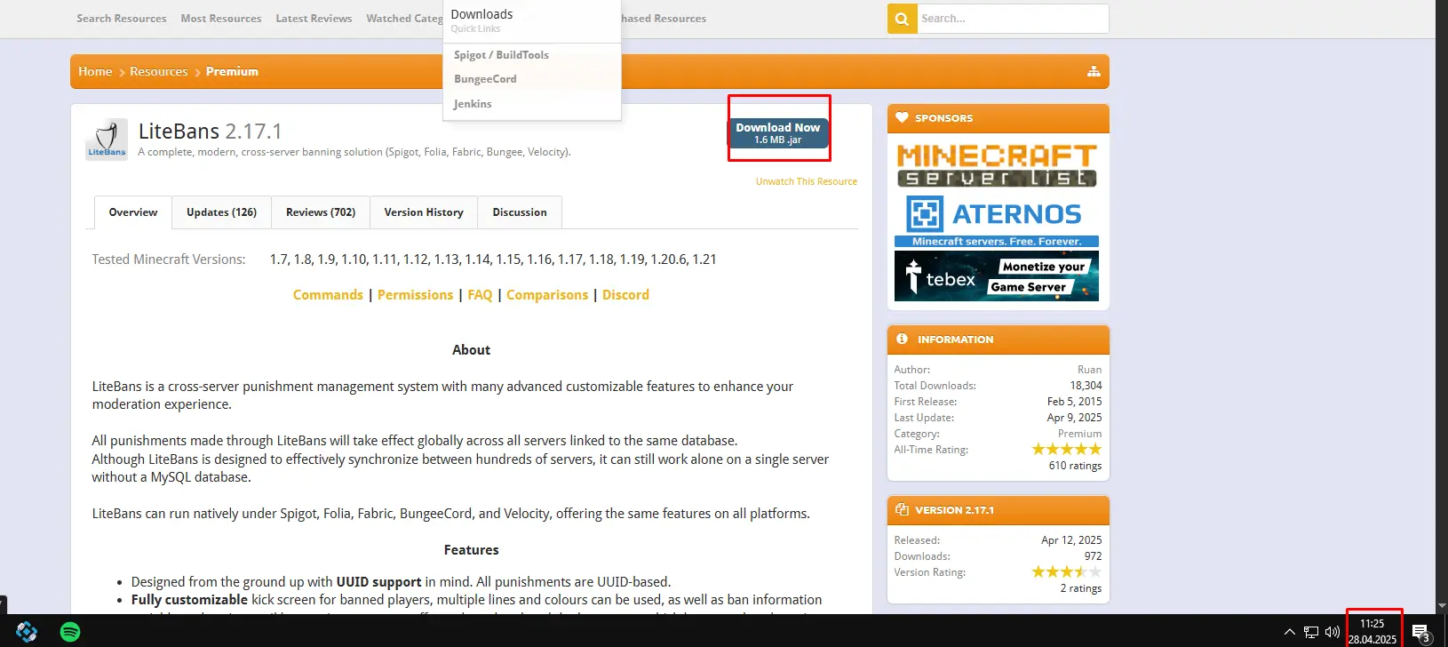Click the sitemap icon in breadcrumb bar

(x=1094, y=71)
